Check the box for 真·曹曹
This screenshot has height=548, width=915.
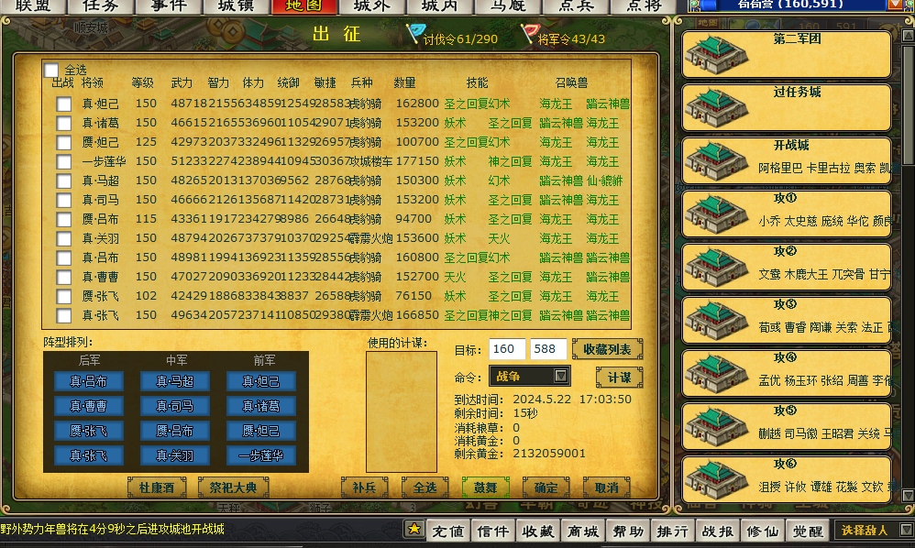(63, 277)
